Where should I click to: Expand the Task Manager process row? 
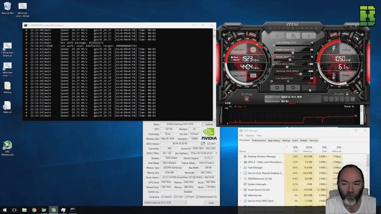(241, 168)
